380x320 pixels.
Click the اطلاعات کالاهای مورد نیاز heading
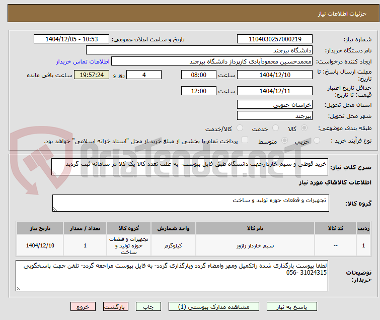pos(335,182)
